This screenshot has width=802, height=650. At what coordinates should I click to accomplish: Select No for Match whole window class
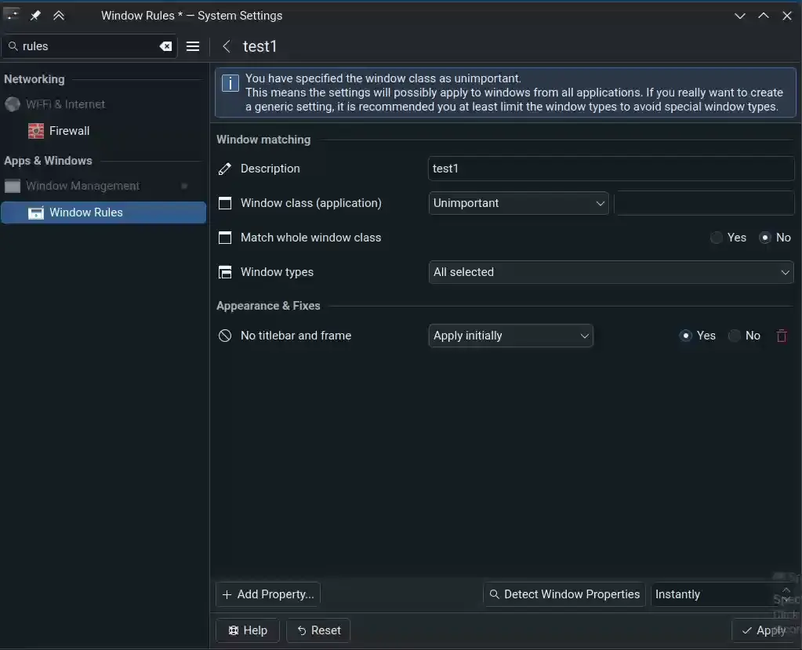tap(775, 238)
